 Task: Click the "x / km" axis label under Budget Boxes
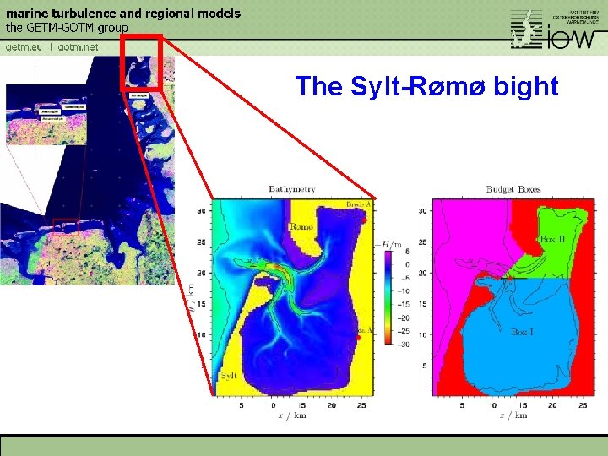tap(513, 415)
